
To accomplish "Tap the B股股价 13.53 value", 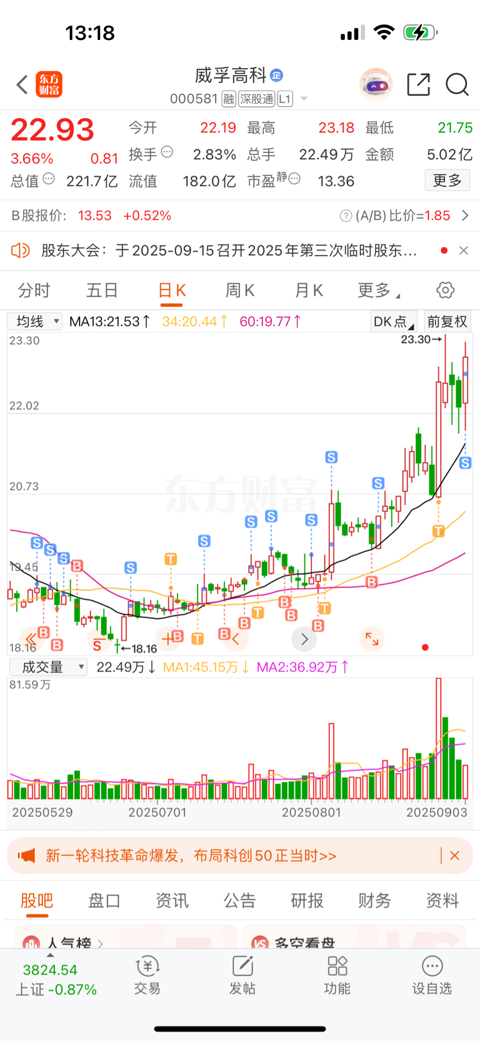I will coord(95,216).
